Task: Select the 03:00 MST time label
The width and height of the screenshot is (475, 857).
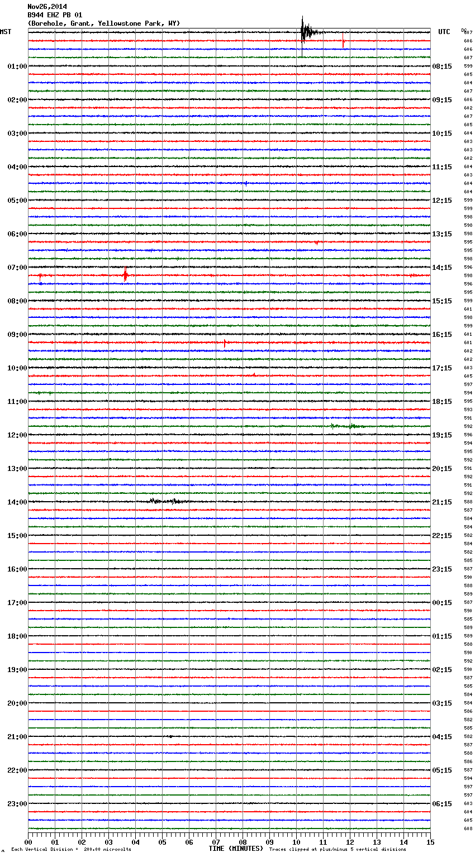Action: 17,134
